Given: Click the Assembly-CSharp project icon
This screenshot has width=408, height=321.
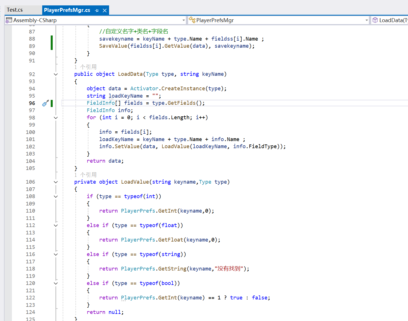Looking at the screenshot, I should point(9,20).
